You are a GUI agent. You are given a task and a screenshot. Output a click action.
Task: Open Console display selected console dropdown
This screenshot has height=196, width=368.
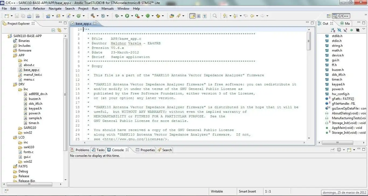(x=344, y=150)
